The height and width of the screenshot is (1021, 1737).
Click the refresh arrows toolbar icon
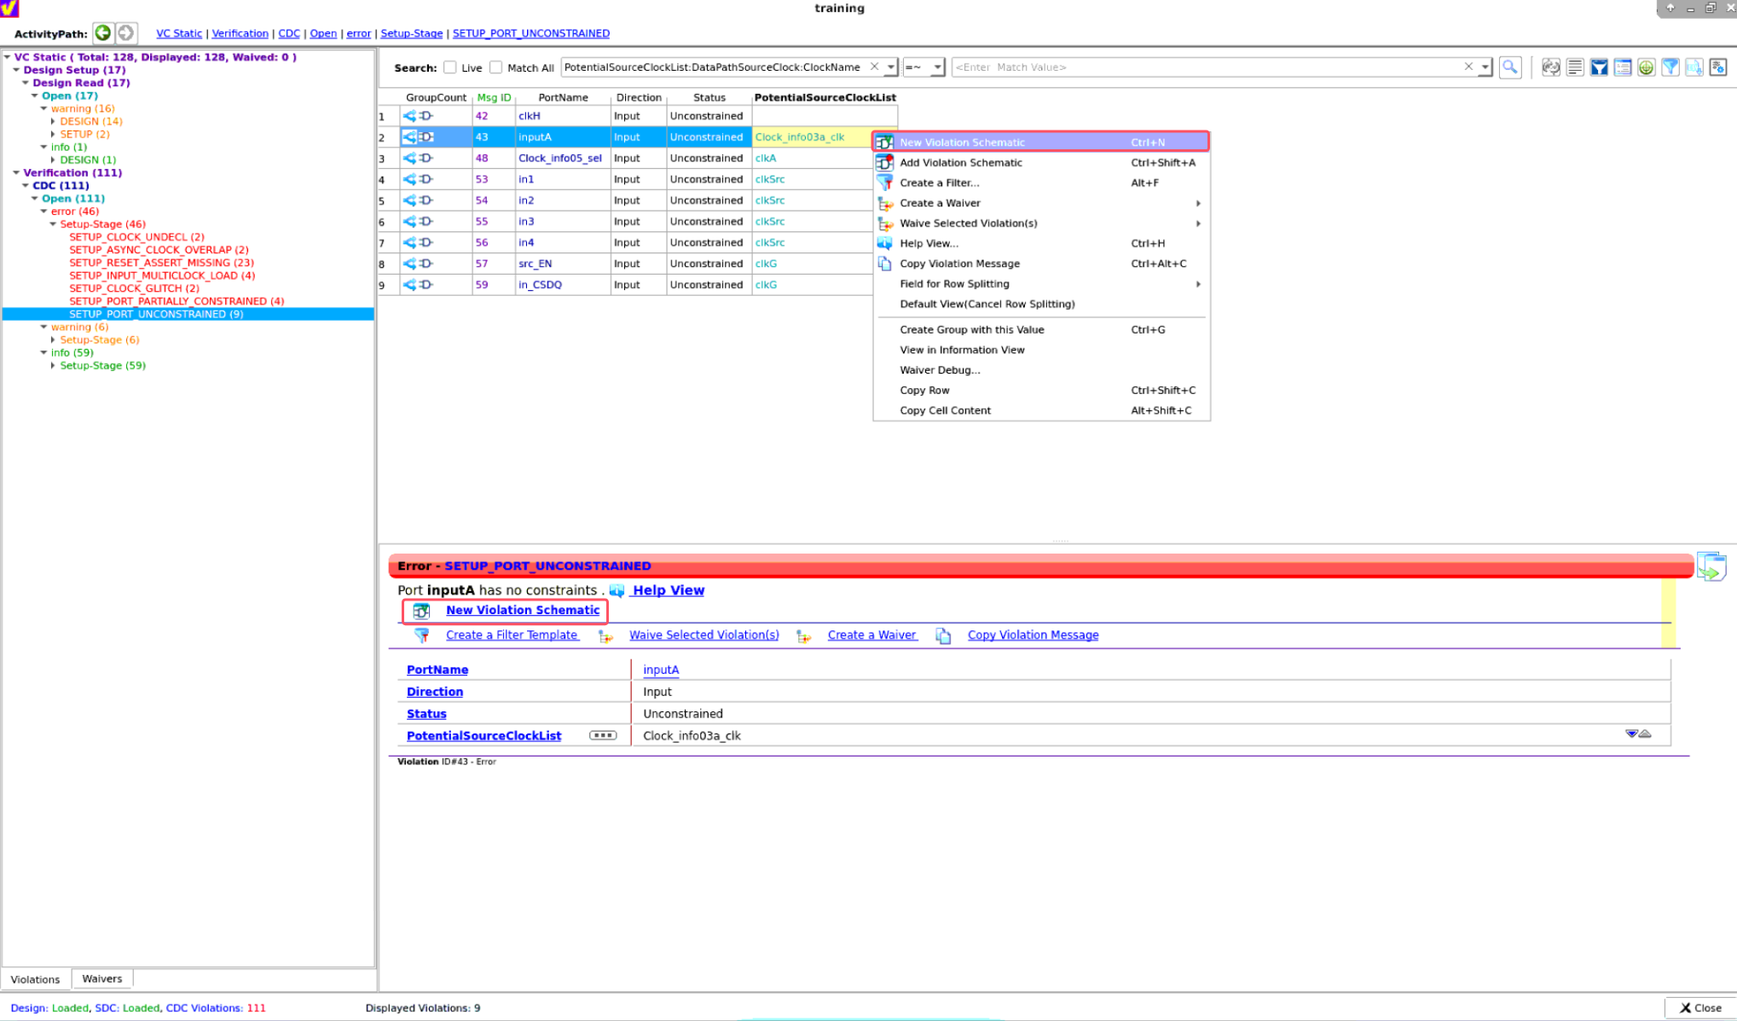pyautogui.click(x=1551, y=67)
